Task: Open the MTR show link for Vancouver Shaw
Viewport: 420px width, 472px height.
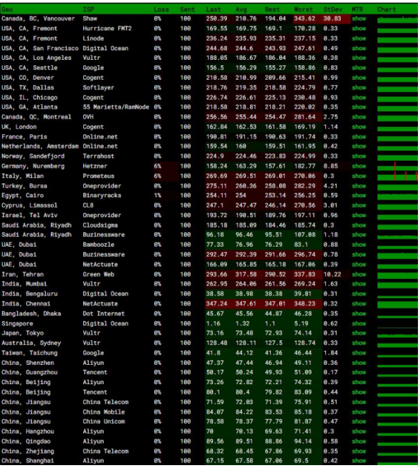Action: point(359,19)
